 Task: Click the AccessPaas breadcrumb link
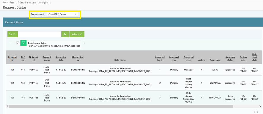(8, 2)
